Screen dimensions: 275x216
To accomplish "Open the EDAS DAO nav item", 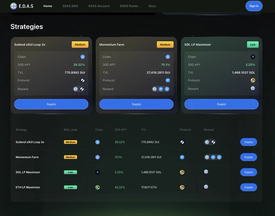I will [70, 6].
